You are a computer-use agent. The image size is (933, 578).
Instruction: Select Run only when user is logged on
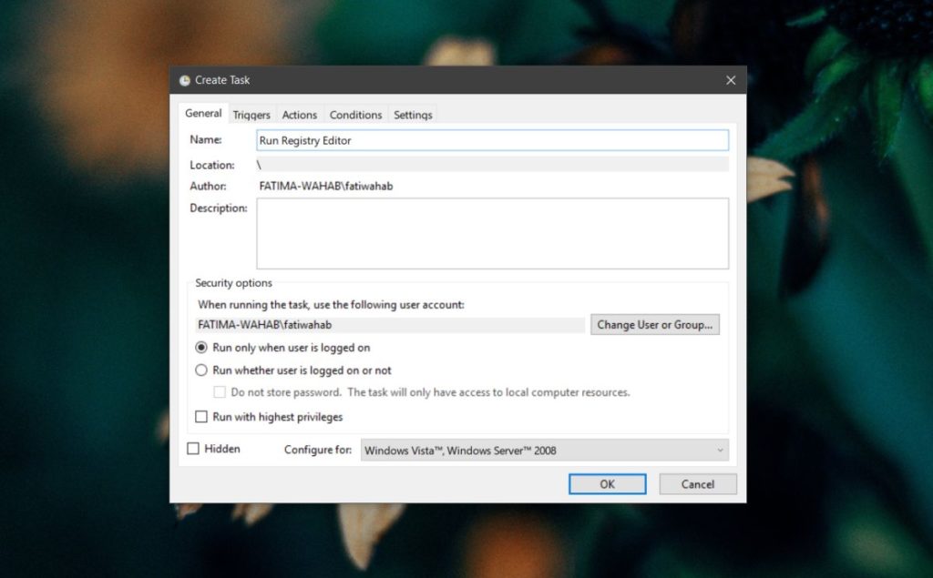[201, 350]
